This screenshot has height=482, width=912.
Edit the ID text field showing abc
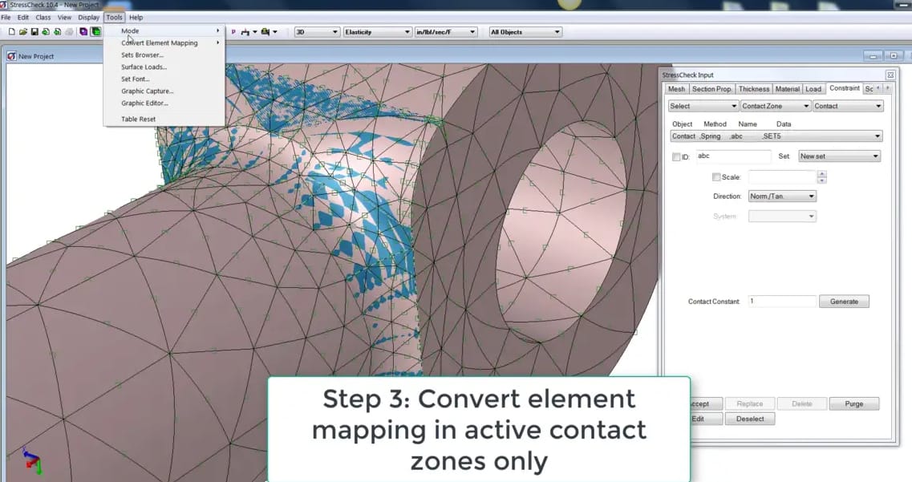pyautogui.click(x=734, y=156)
